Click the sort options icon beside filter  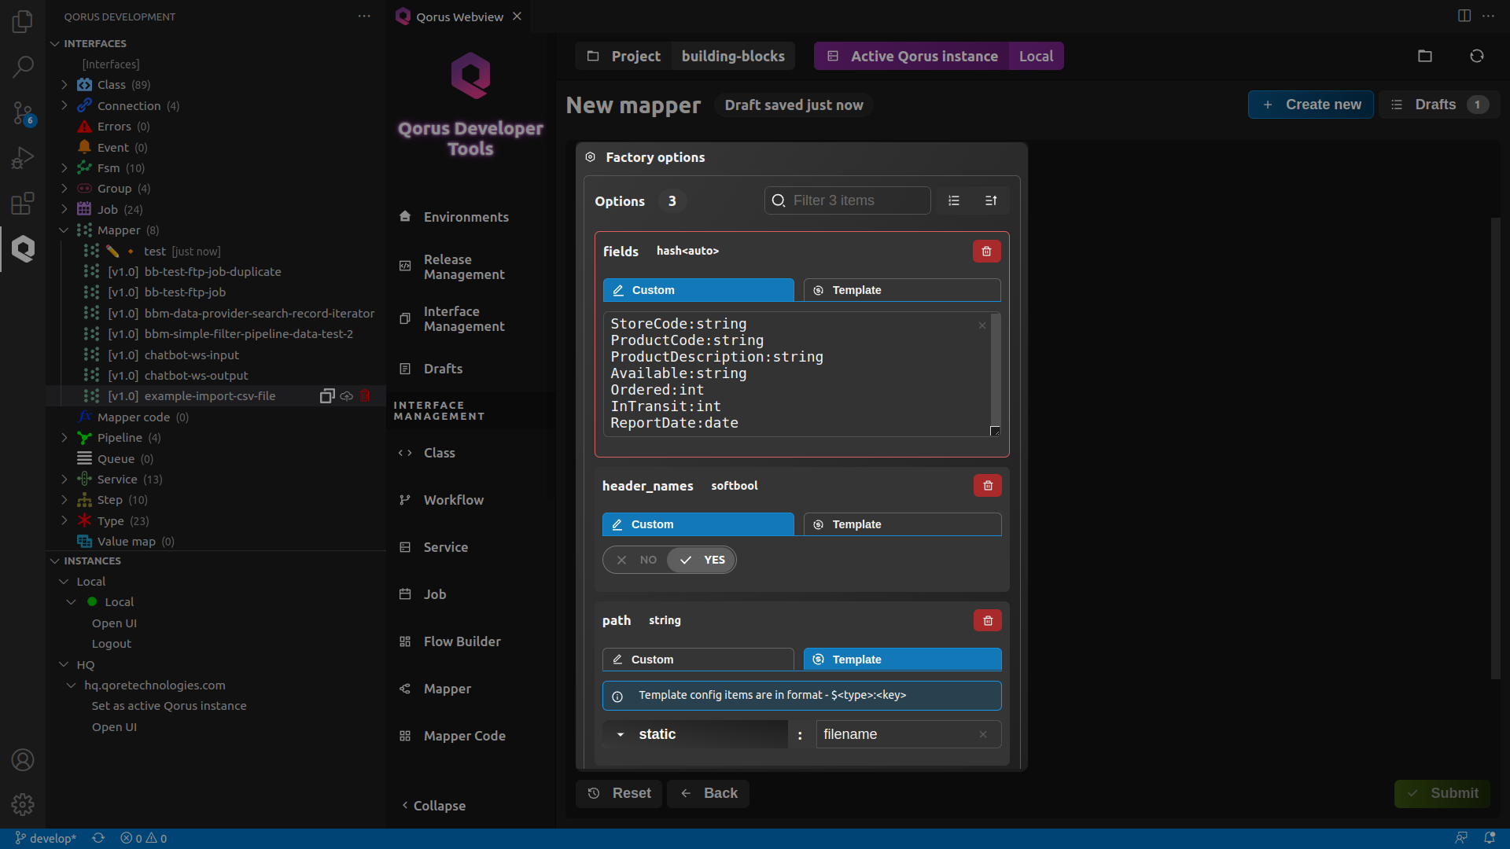tap(991, 200)
